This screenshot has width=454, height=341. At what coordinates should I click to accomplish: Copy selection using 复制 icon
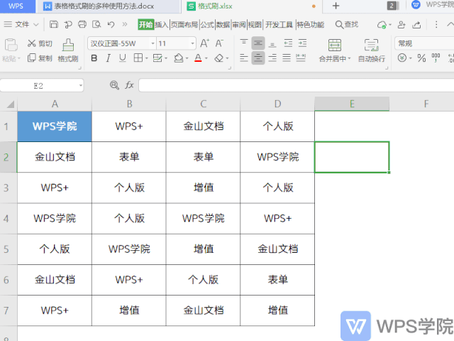pyautogui.click(x=31, y=58)
